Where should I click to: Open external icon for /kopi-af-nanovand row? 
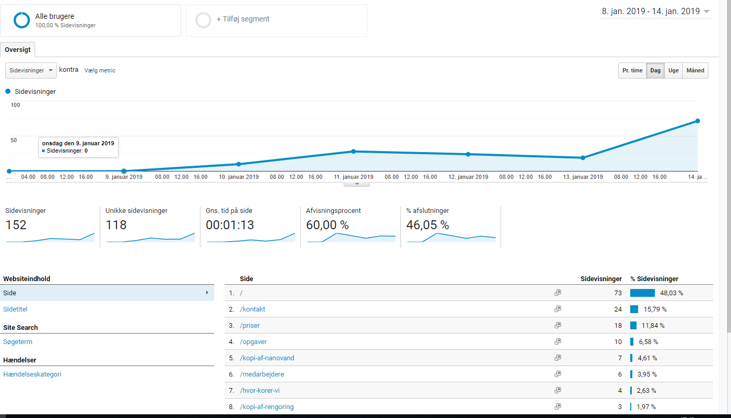(x=558, y=358)
